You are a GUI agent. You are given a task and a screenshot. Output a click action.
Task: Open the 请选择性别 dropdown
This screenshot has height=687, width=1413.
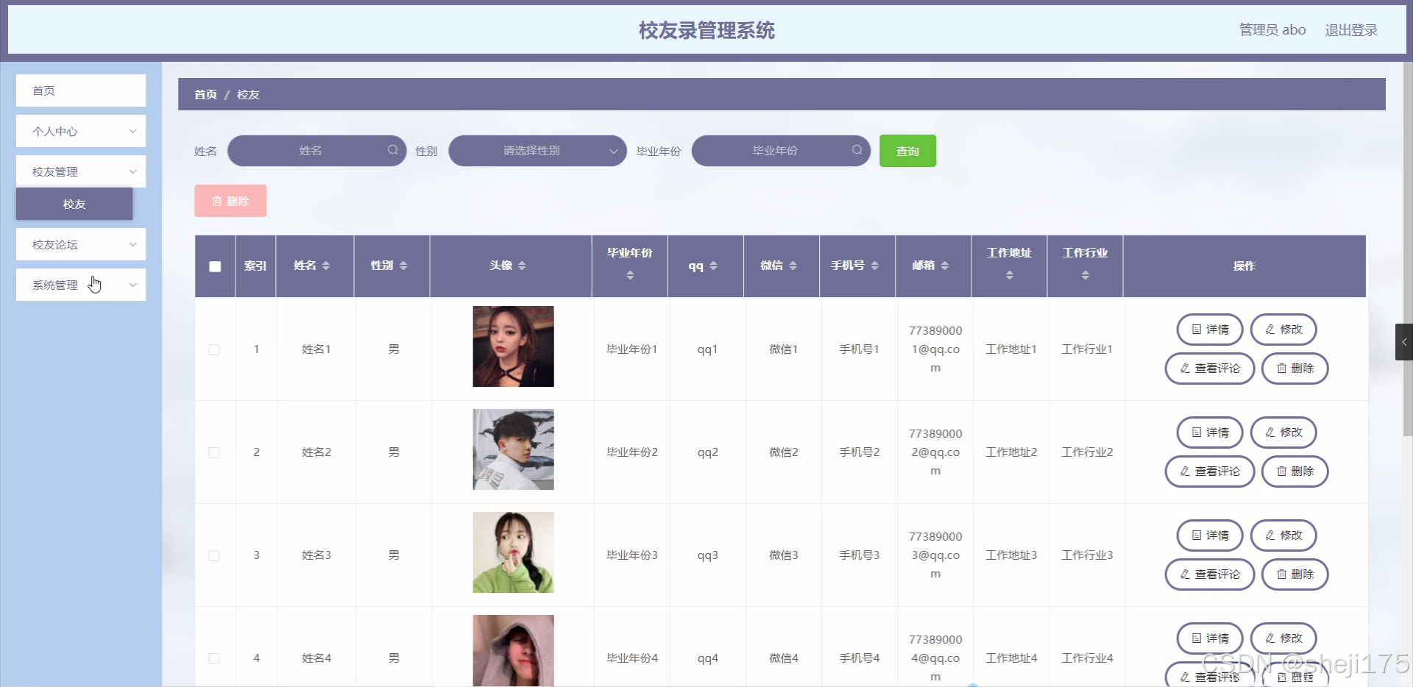[x=537, y=150]
